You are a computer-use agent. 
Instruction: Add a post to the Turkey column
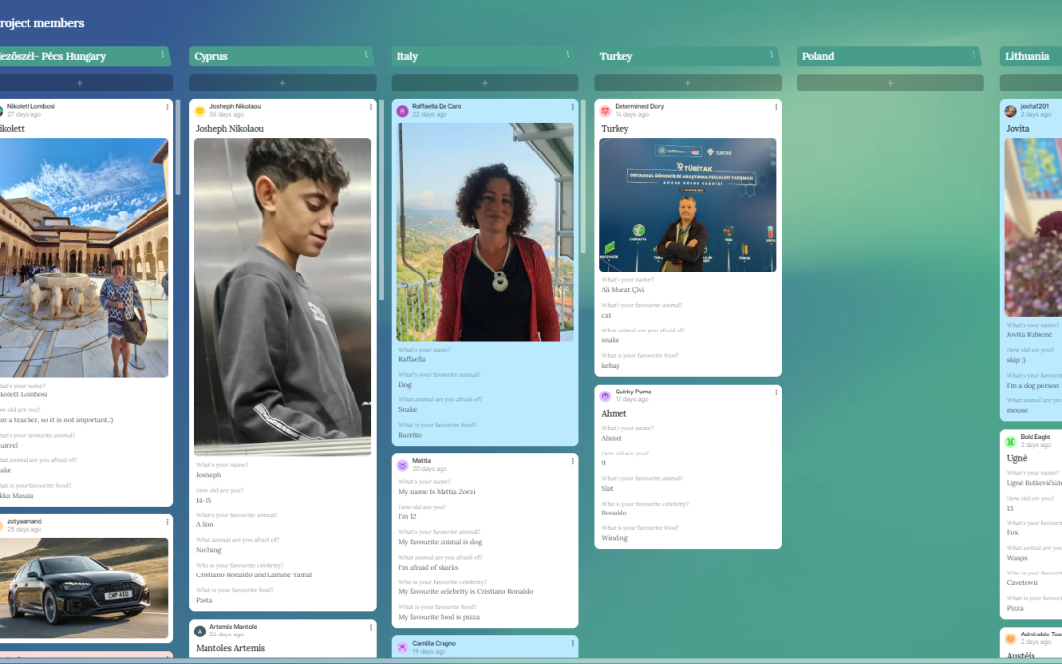687,83
